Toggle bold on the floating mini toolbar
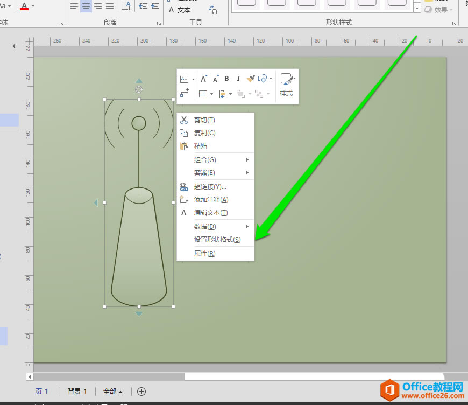 [x=226, y=78]
